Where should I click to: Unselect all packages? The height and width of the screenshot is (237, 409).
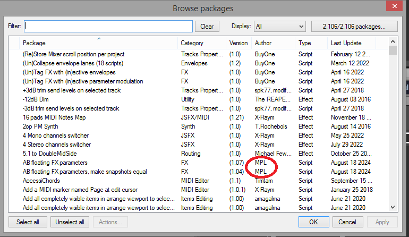pyautogui.click(x=70, y=222)
